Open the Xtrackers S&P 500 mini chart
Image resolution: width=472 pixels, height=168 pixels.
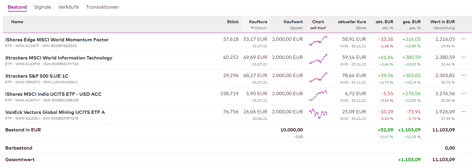(318, 77)
